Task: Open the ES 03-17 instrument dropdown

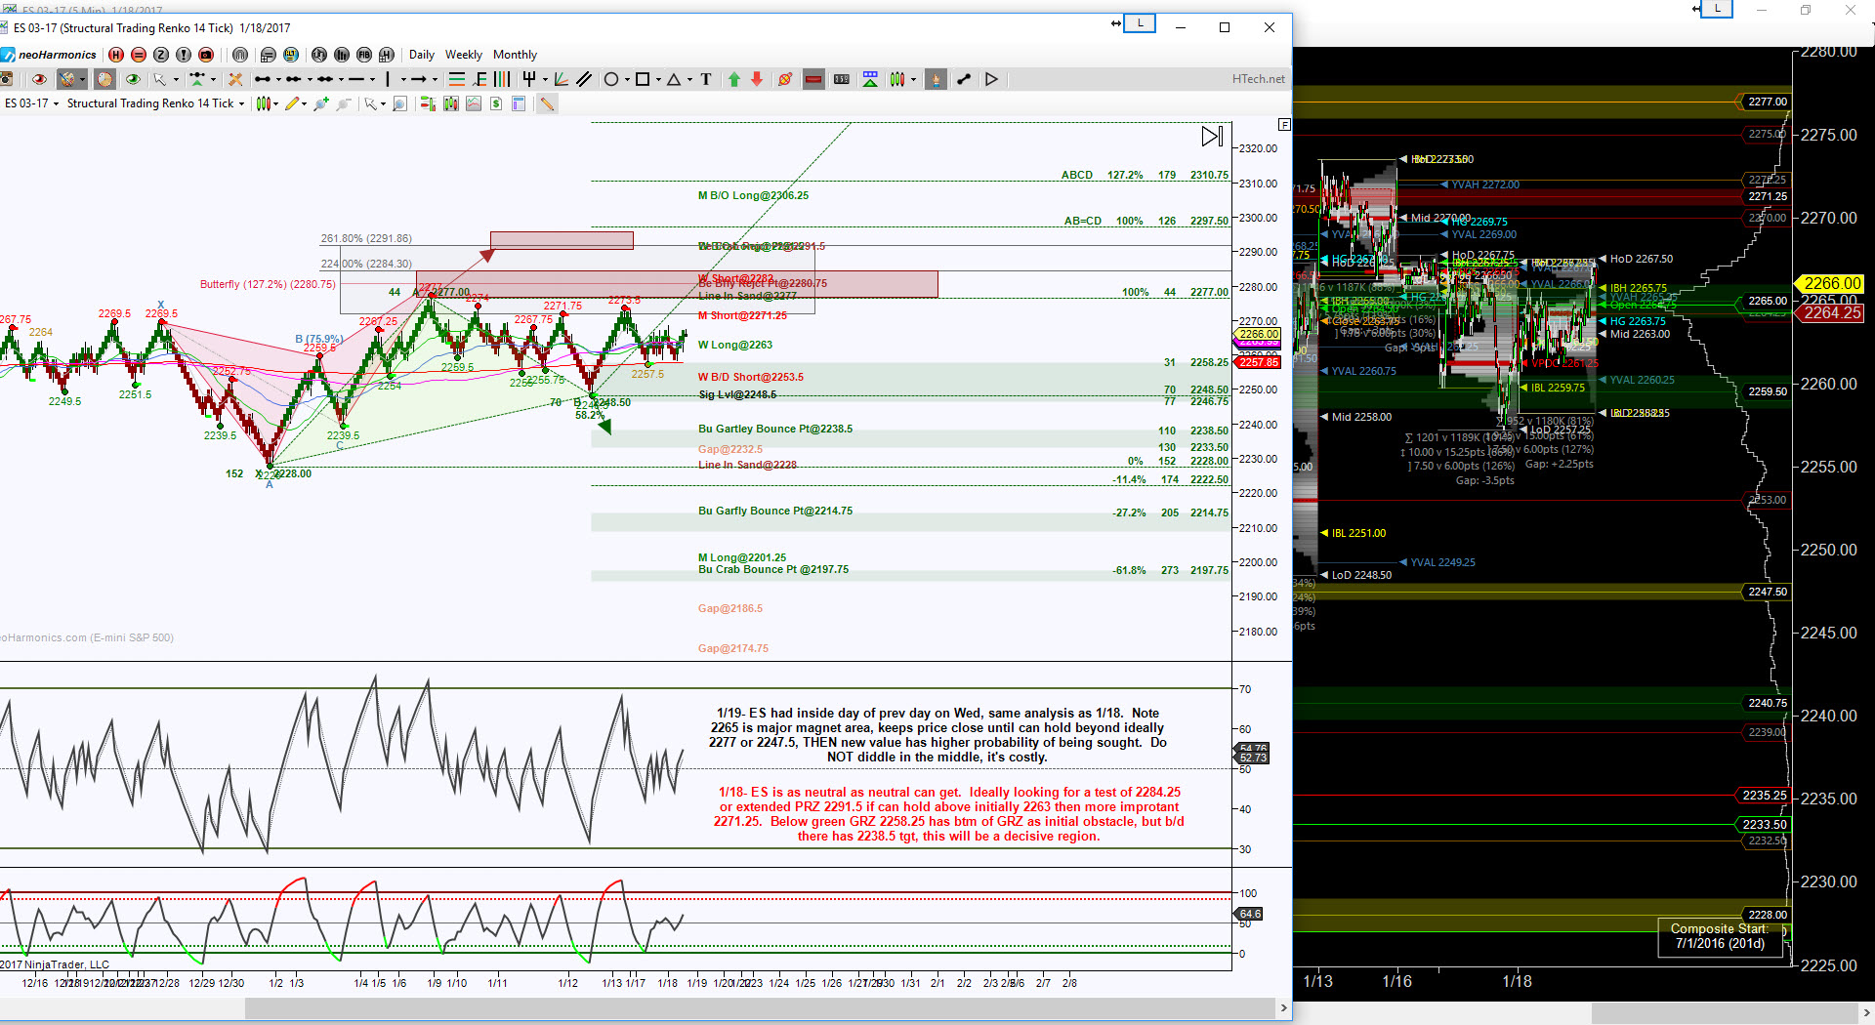Action: [x=32, y=103]
